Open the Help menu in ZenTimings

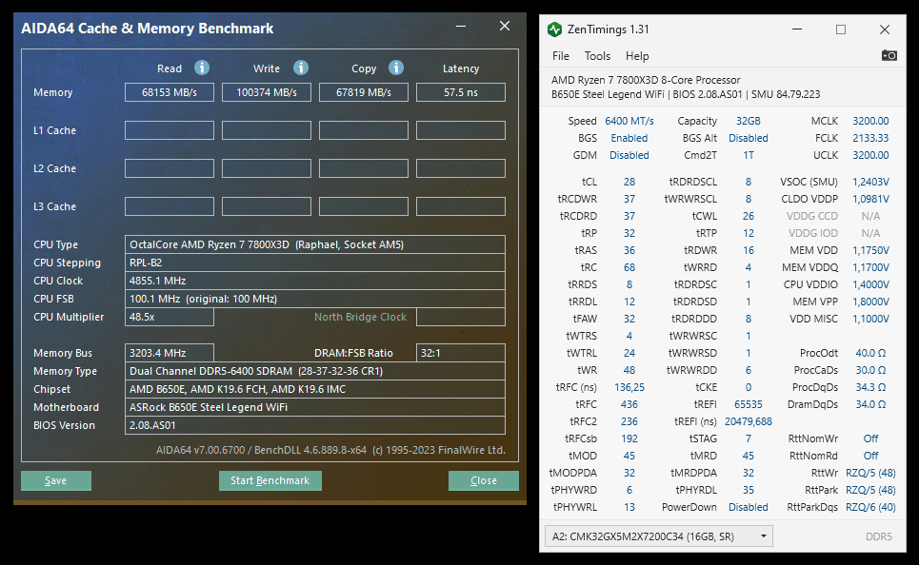click(637, 56)
